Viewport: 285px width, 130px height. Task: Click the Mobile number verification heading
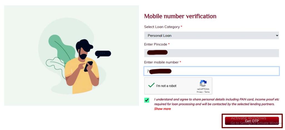click(180, 16)
